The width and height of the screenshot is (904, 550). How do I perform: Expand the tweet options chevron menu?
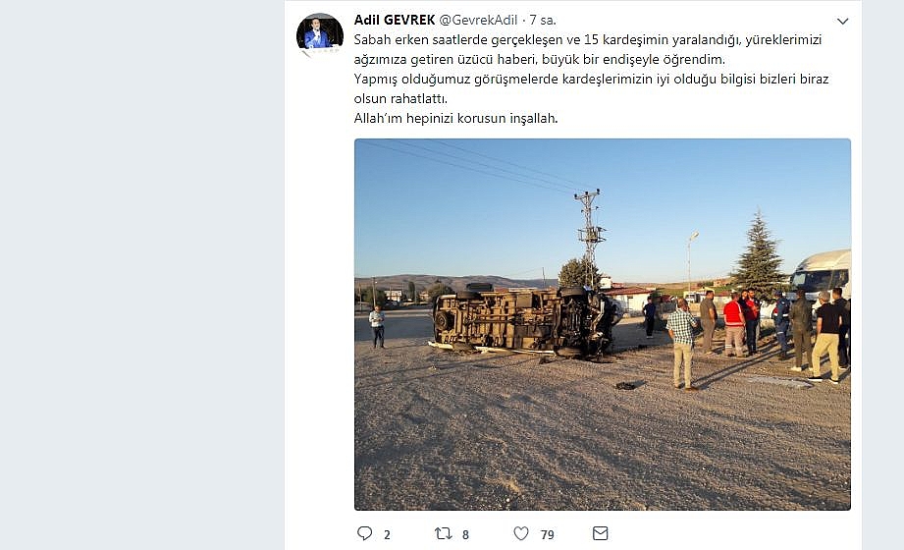point(842,22)
